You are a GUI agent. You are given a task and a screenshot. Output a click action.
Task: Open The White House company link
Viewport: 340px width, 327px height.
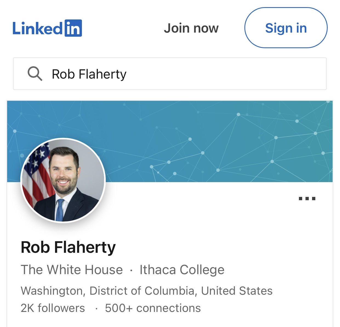click(72, 270)
